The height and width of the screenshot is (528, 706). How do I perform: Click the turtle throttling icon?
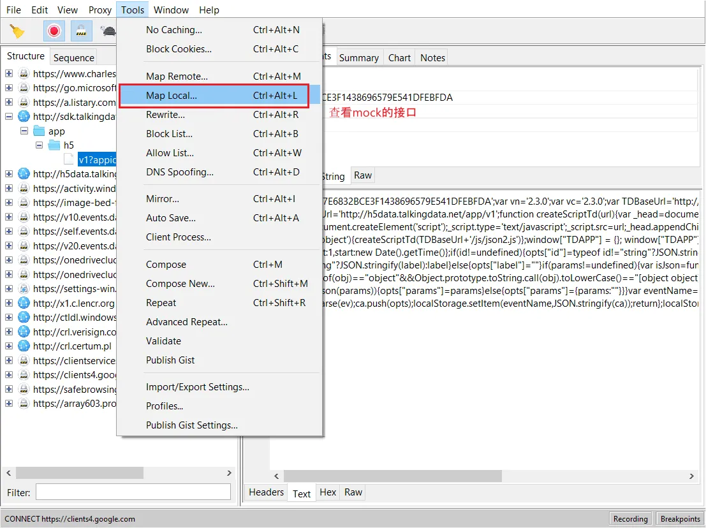[x=108, y=31]
